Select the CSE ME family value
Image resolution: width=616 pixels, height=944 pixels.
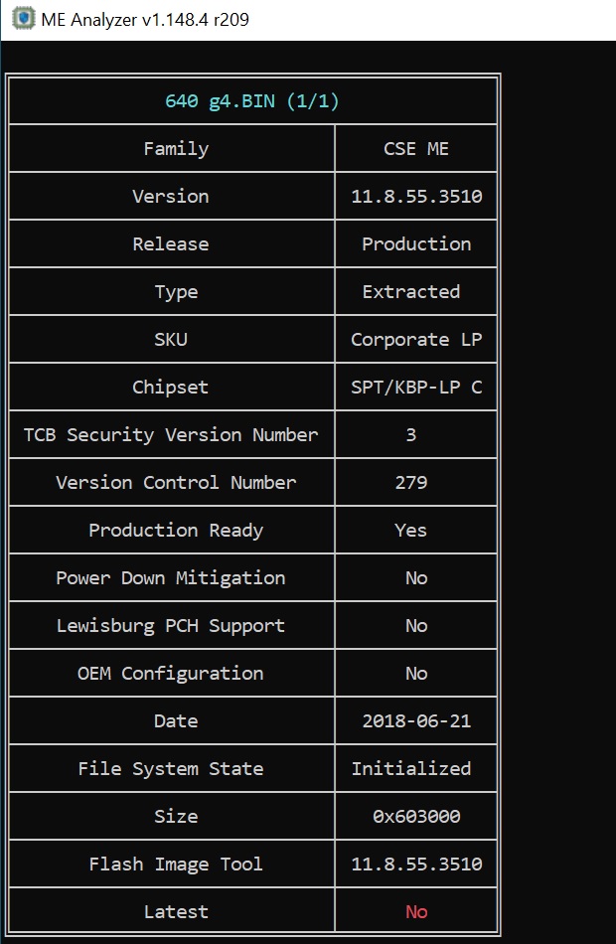[416, 149]
